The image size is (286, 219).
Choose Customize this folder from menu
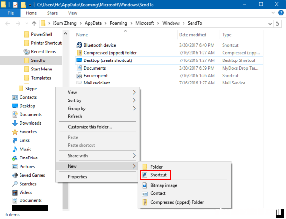(90, 127)
